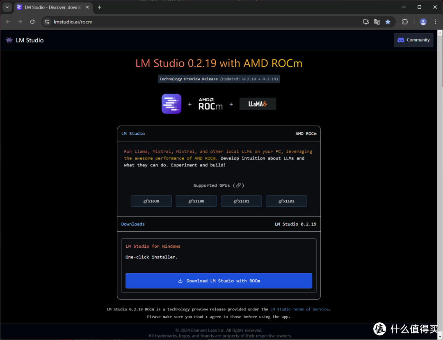The width and height of the screenshot is (443, 340).
Task: Maximize the browser window
Action: point(420,7)
